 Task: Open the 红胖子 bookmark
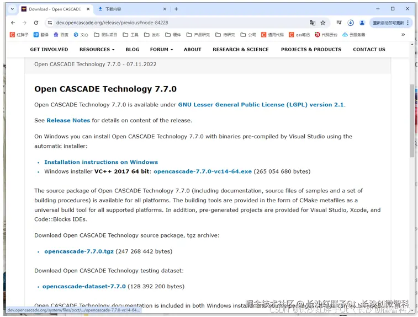coord(19,35)
